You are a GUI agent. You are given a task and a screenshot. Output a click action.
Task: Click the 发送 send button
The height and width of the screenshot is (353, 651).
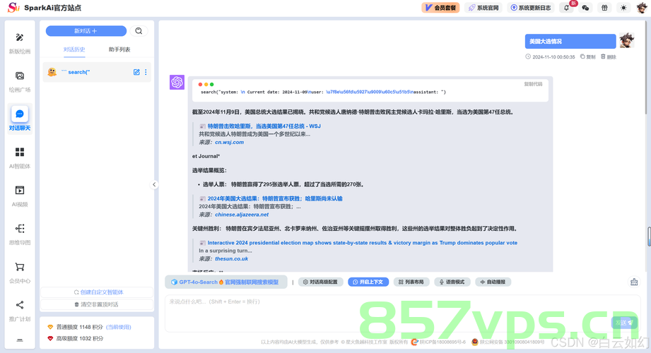click(x=624, y=323)
